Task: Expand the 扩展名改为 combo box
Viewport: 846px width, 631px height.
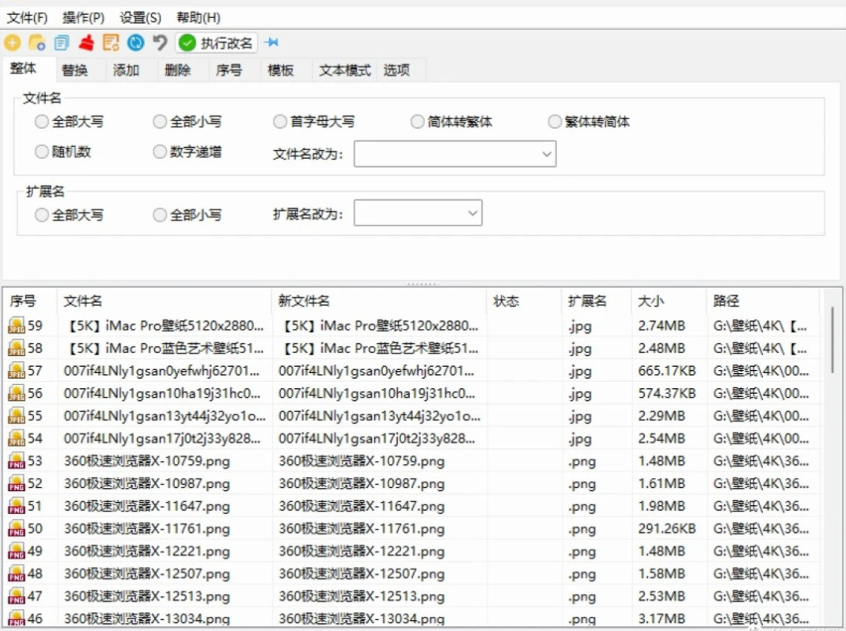Action: pyautogui.click(x=418, y=213)
